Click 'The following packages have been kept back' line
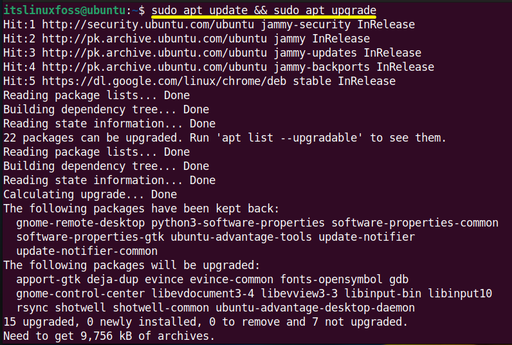512x345 pixels. pyautogui.click(x=142, y=209)
